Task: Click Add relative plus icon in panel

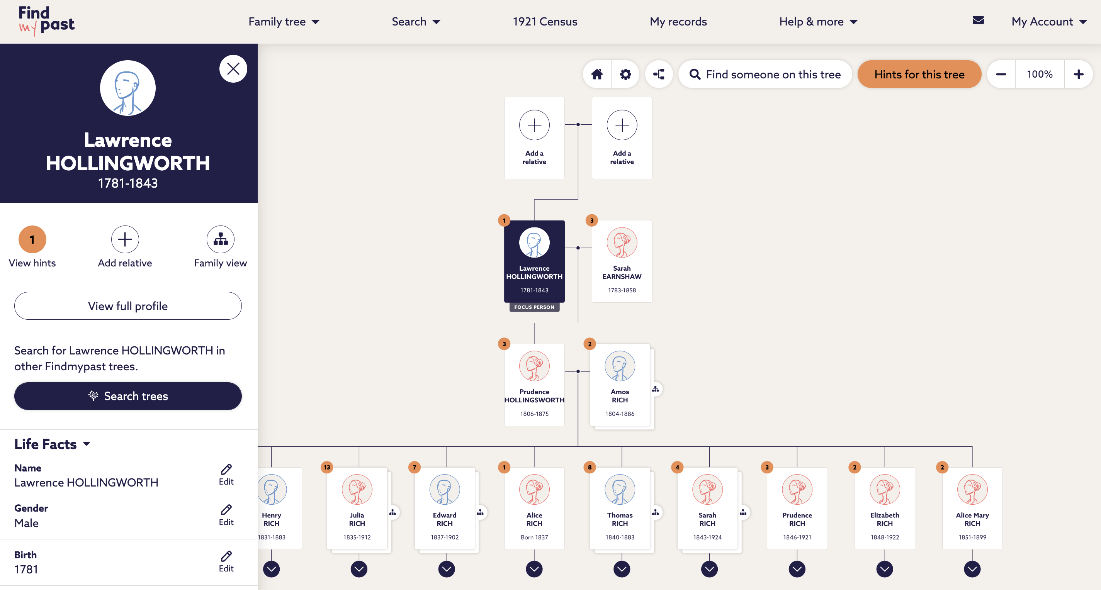Action: tap(125, 239)
